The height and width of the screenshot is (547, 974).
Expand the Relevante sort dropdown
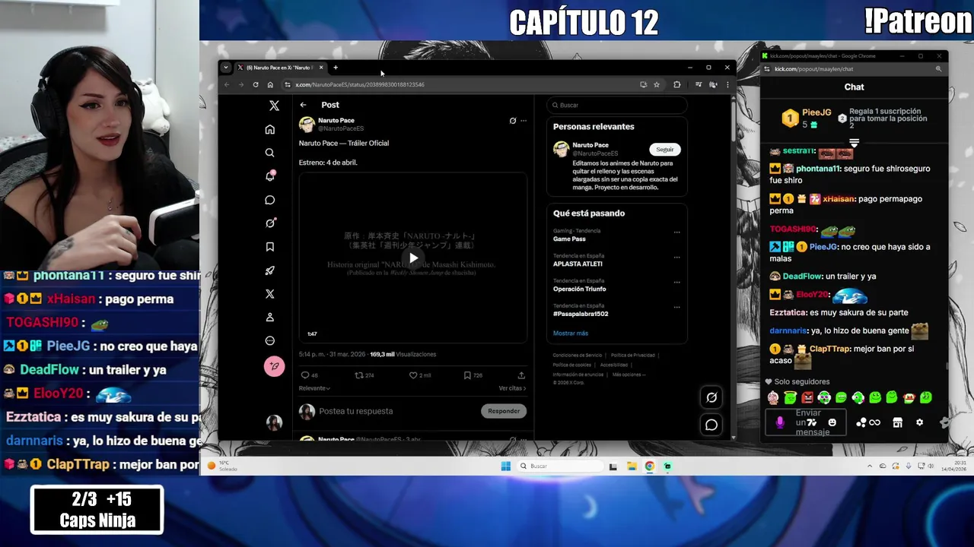pyautogui.click(x=314, y=388)
